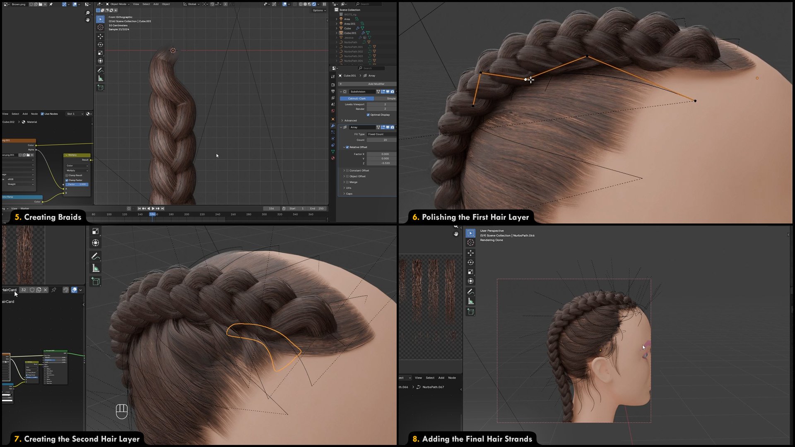The height and width of the screenshot is (447, 795).
Task: Select the 3D Cursor tool
Action: pos(100,27)
